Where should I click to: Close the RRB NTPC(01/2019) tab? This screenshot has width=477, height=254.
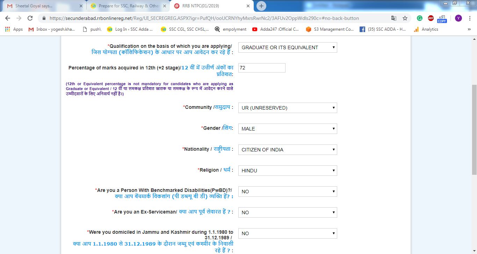tap(248, 6)
